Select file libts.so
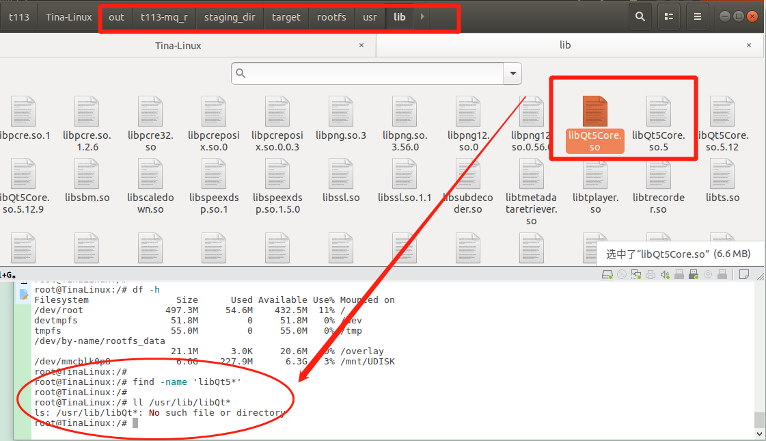Image resolution: width=766 pixels, height=441 pixels. point(722,181)
